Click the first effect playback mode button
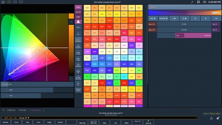Screen dimensions: 222x125 (x=153, y=18)
